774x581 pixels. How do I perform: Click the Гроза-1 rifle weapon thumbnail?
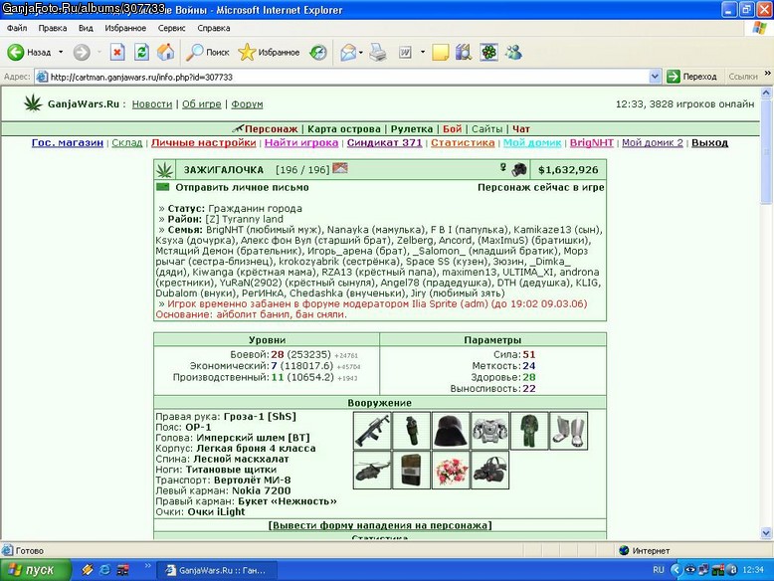[x=373, y=431]
